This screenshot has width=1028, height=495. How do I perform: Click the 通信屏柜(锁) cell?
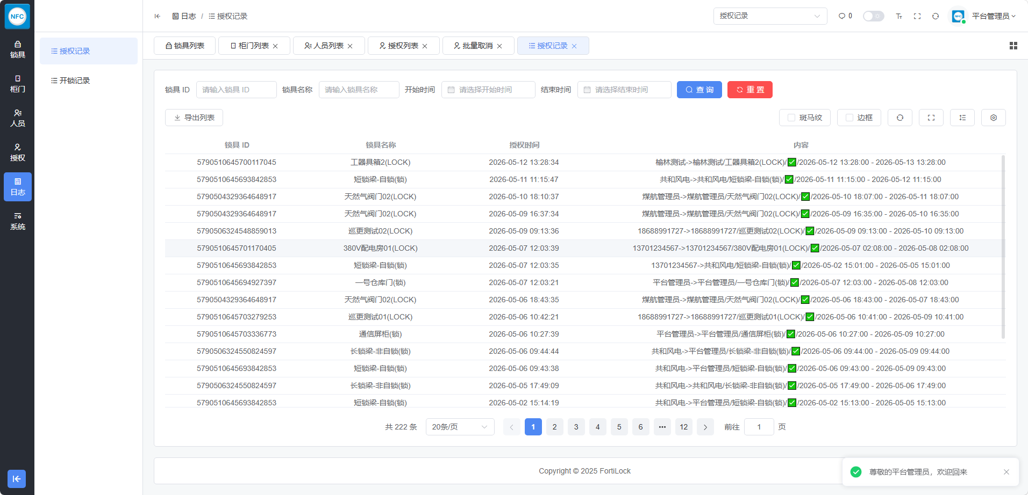tap(381, 334)
